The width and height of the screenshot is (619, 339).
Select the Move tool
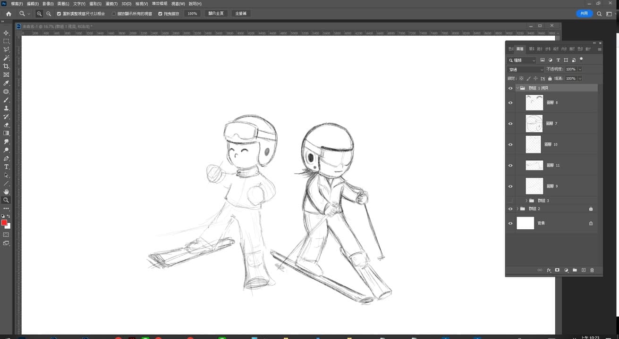(6, 33)
